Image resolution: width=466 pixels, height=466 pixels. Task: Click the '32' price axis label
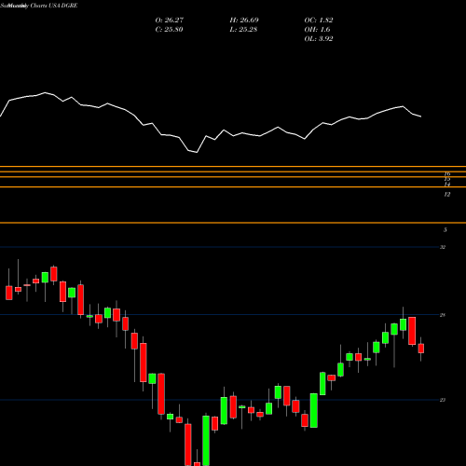443,247
